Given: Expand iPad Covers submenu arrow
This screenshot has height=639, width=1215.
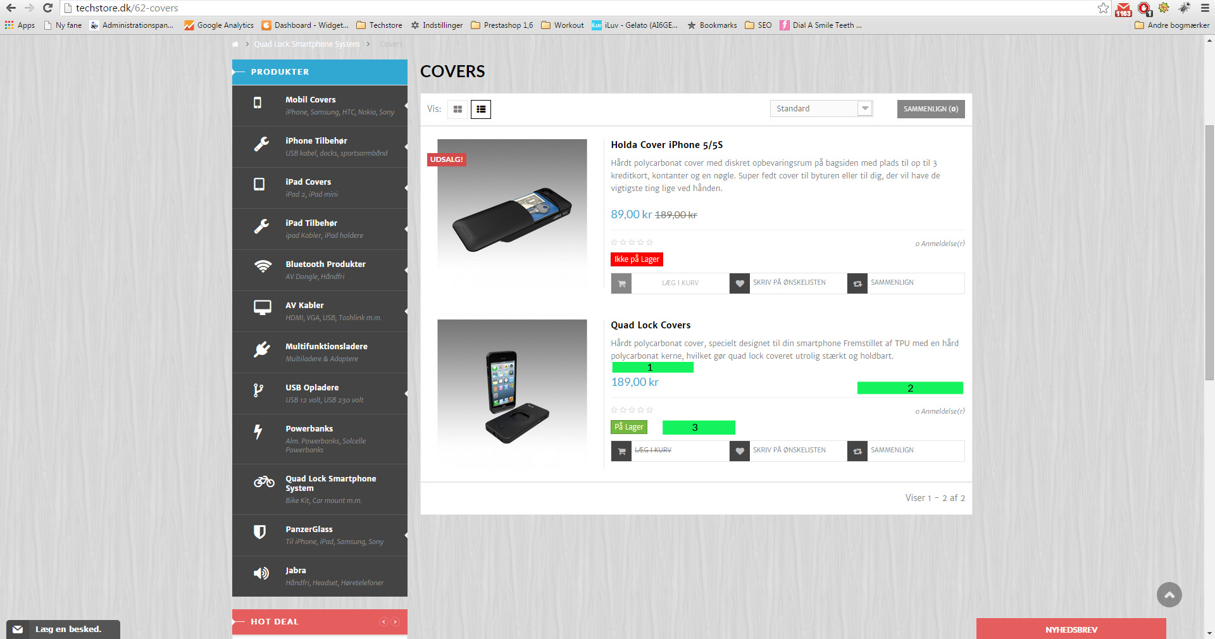Looking at the screenshot, I should tap(406, 188).
